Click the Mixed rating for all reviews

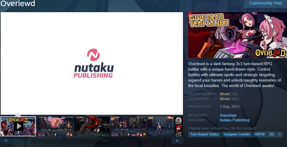click(224, 99)
